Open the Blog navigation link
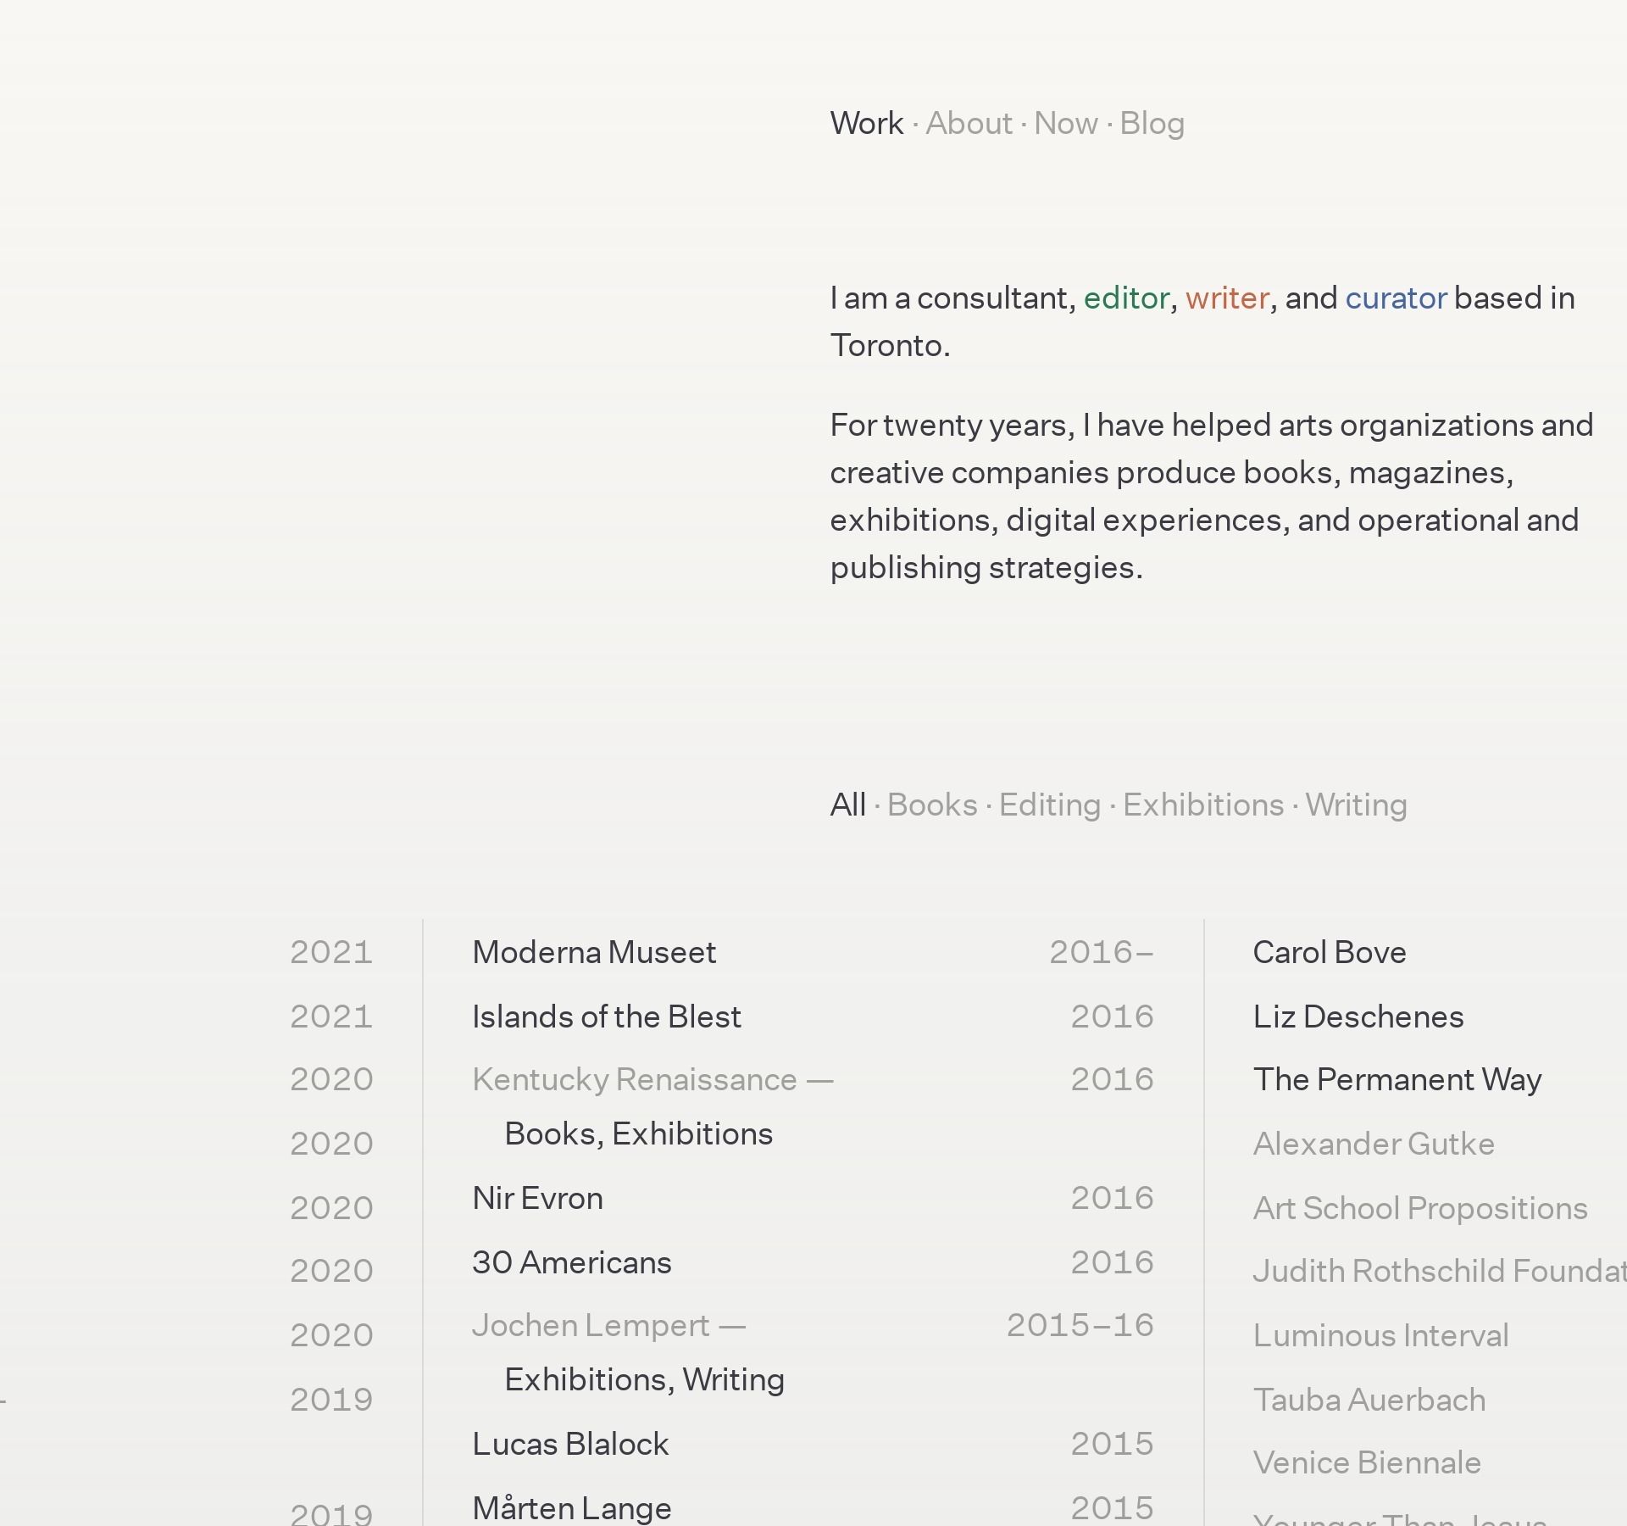This screenshot has width=1627, height=1526. pyautogui.click(x=1152, y=124)
